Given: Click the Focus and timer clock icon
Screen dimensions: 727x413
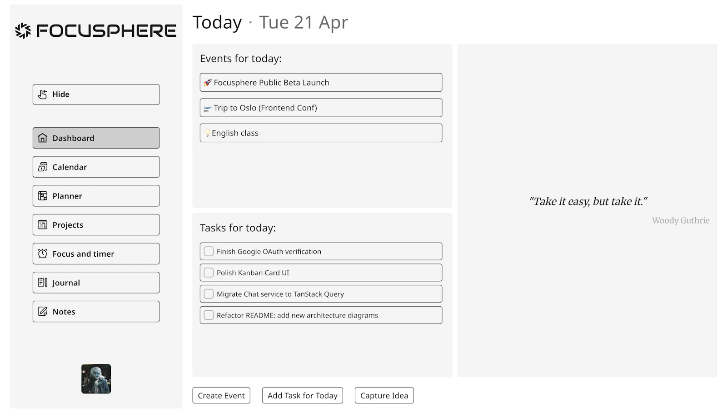Looking at the screenshot, I should tap(43, 254).
